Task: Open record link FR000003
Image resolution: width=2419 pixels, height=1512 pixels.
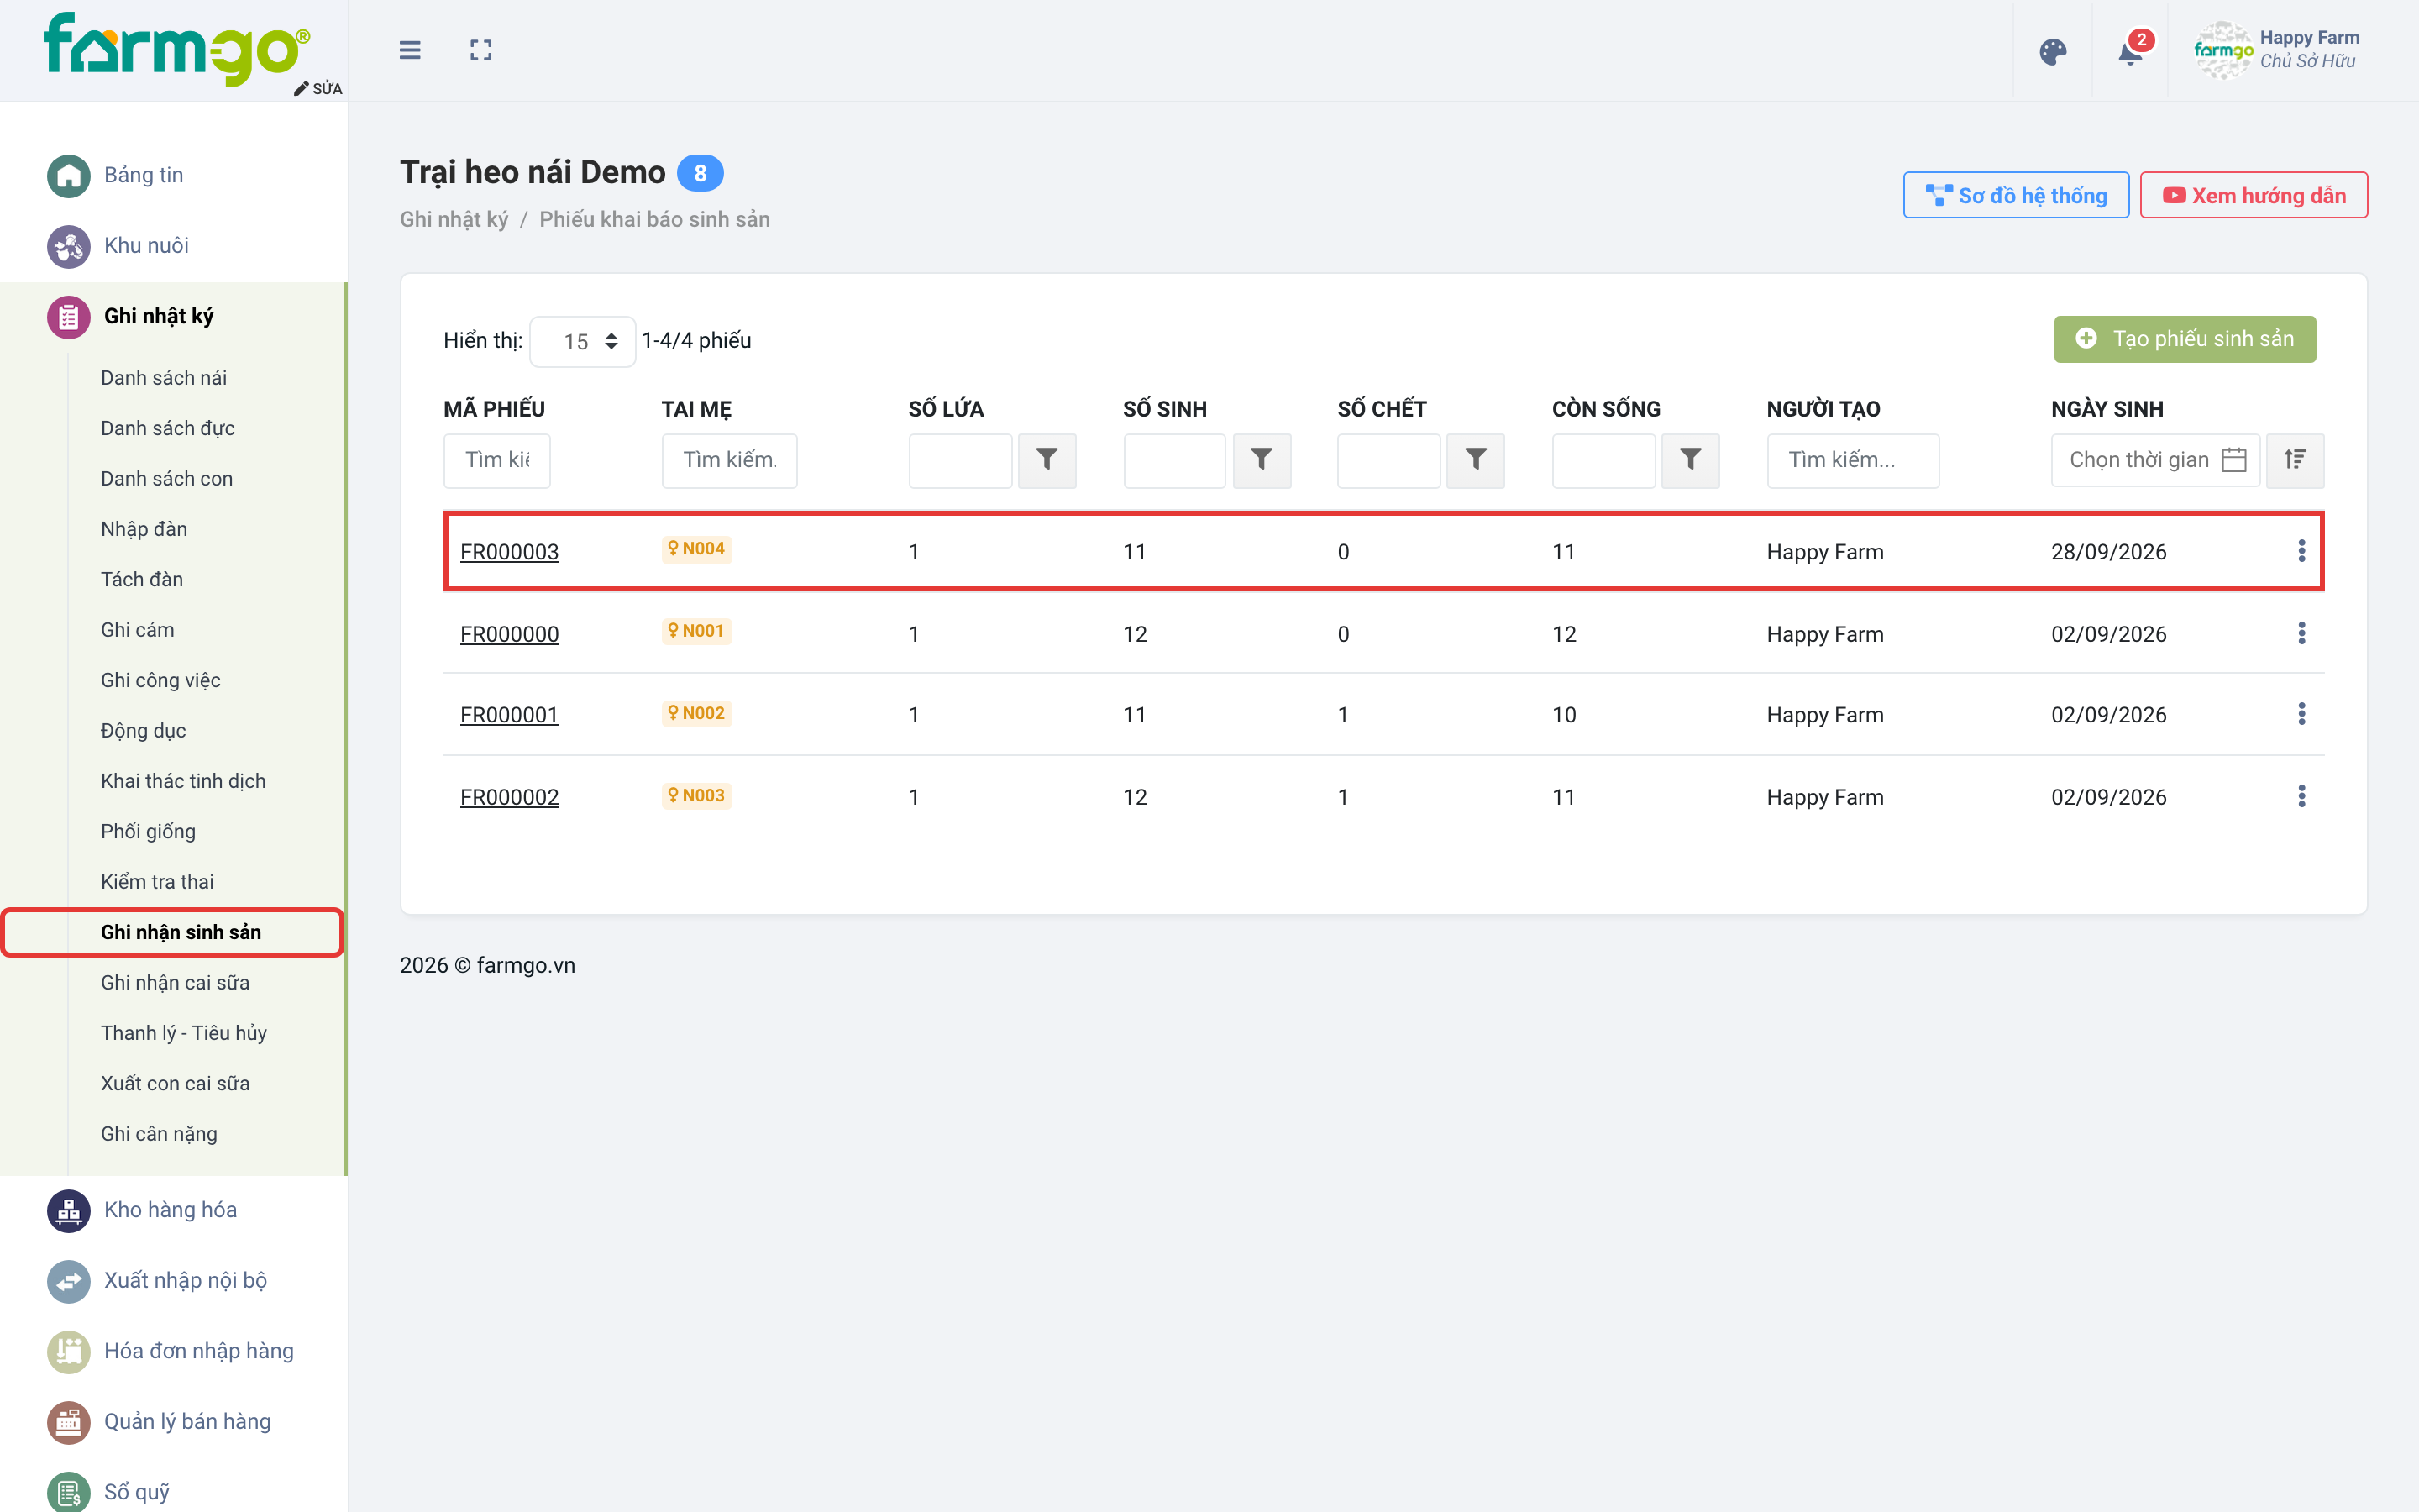Action: tap(509, 552)
